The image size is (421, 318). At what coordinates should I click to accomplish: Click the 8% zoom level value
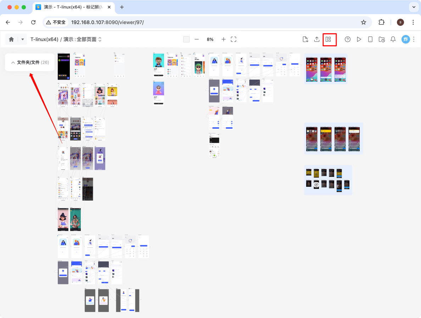tap(210, 39)
